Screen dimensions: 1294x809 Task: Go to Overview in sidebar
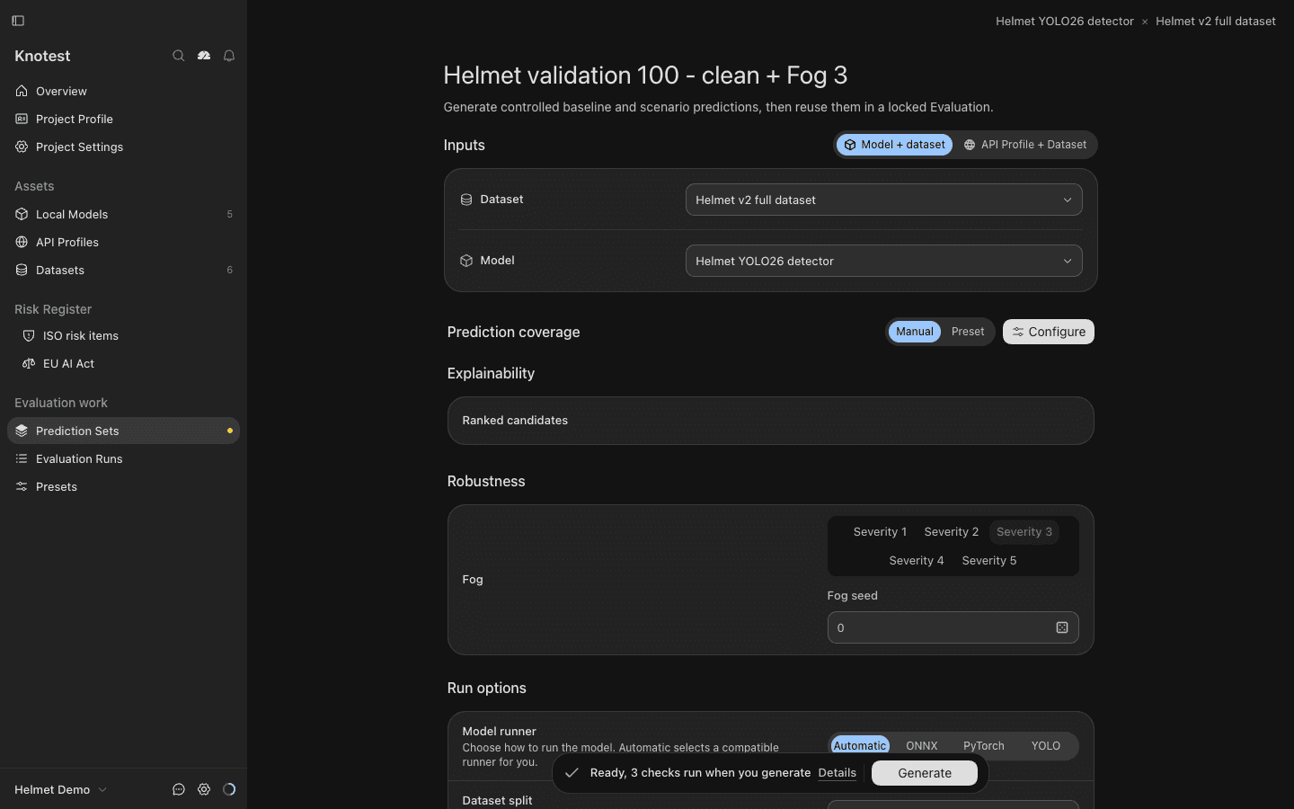[123, 91]
